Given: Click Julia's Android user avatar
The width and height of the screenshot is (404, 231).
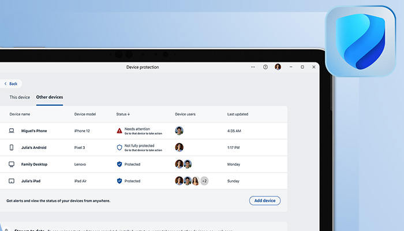Looking at the screenshot, I should [179, 147].
